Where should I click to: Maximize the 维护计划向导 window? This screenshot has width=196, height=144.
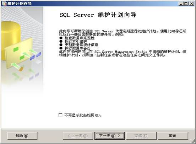coord(186,4)
